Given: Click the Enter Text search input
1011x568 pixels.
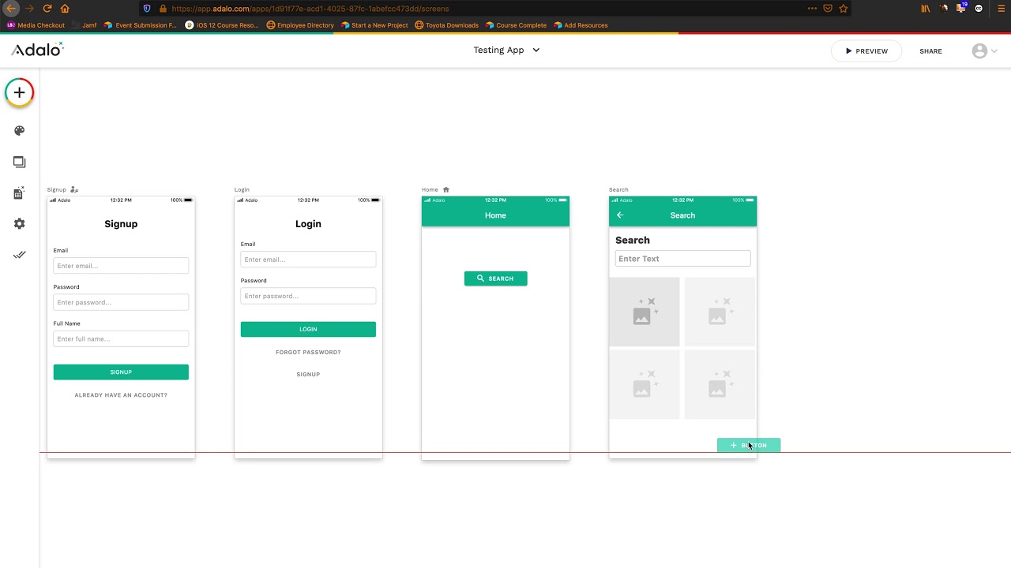Looking at the screenshot, I should pyautogui.click(x=682, y=259).
